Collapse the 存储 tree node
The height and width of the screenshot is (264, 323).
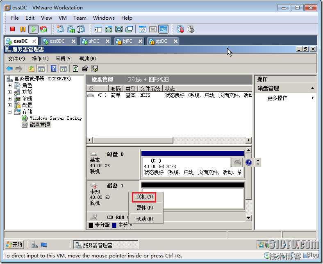click(x=9, y=112)
